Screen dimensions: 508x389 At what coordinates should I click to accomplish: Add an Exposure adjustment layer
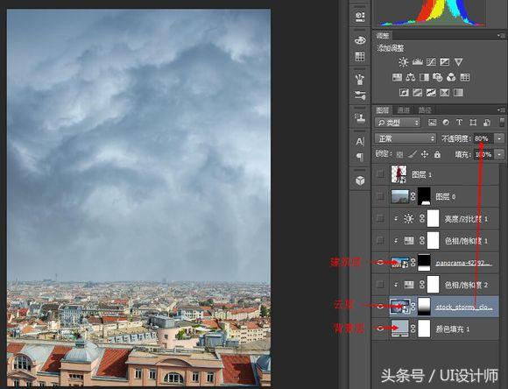pos(445,62)
